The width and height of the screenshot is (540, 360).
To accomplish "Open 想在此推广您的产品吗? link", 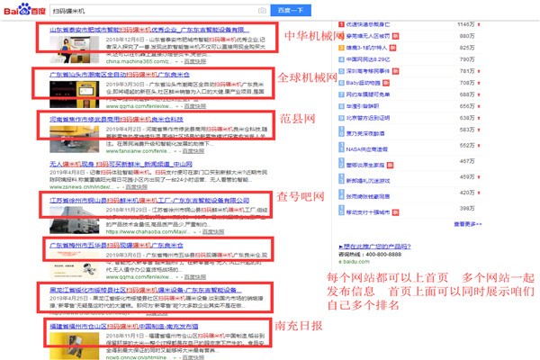I will [x=374, y=247].
